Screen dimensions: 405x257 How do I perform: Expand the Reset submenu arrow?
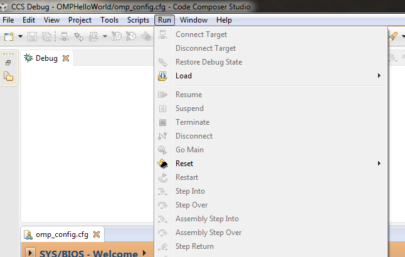[x=379, y=164]
